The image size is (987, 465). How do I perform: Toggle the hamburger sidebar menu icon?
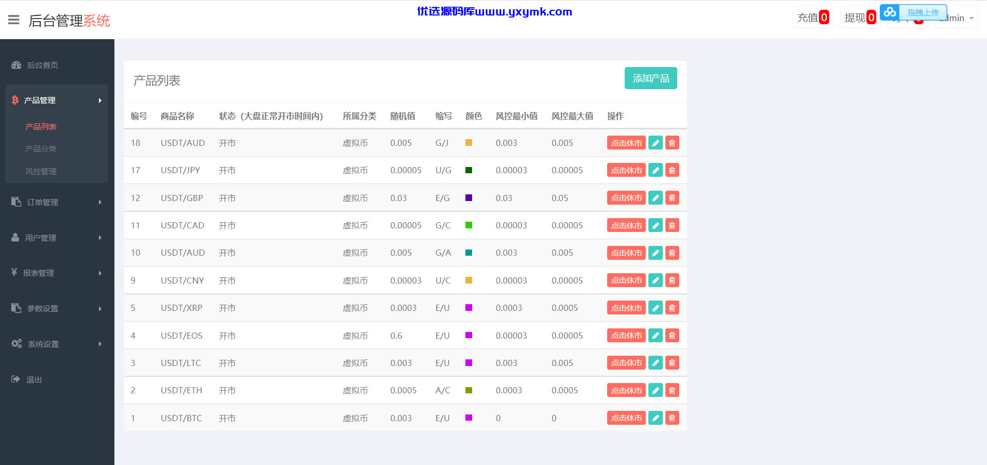pos(14,20)
